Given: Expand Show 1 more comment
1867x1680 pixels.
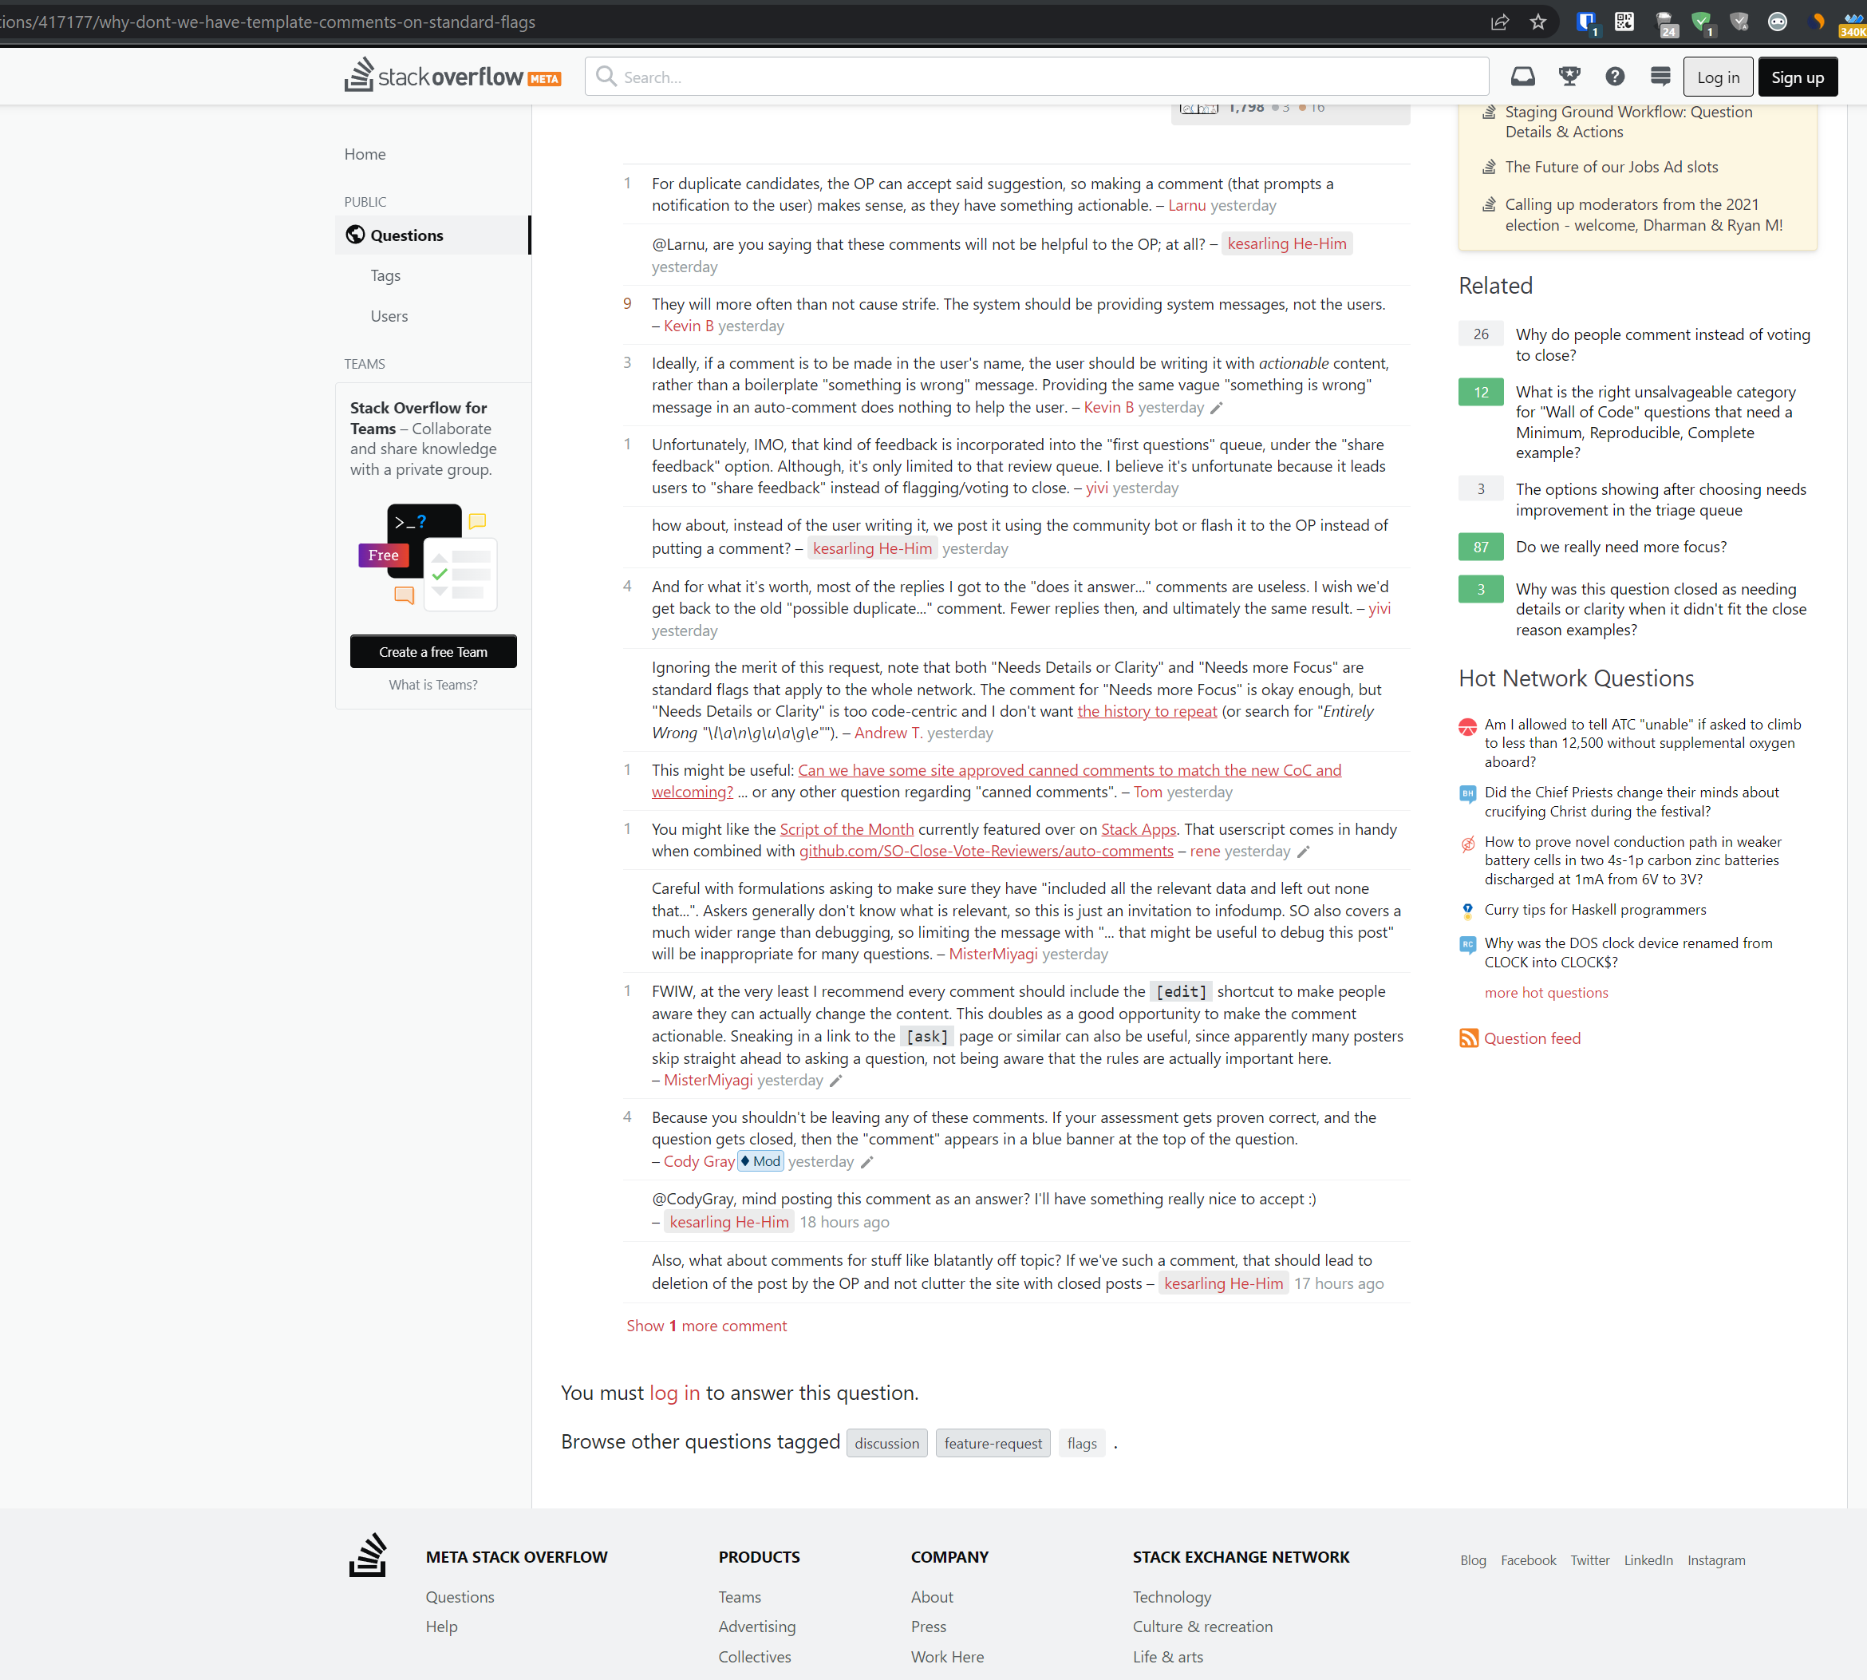Looking at the screenshot, I should [707, 1325].
